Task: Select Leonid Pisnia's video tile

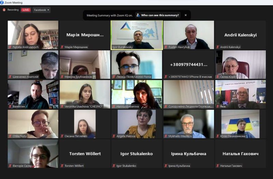Action: pyautogui.click(x=137, y=65)
